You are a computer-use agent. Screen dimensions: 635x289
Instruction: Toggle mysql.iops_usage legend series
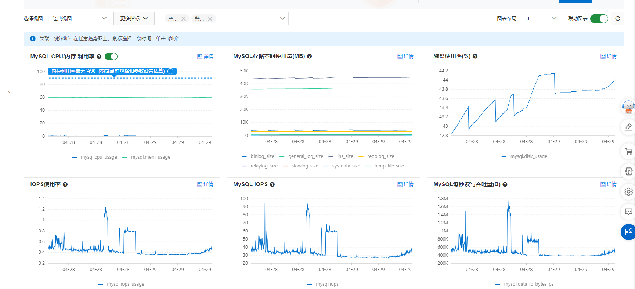(121, 284)
